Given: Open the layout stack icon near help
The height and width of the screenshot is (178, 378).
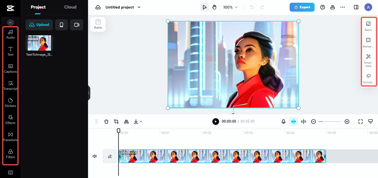Looking at the screenshot, I should click(333, 7).
